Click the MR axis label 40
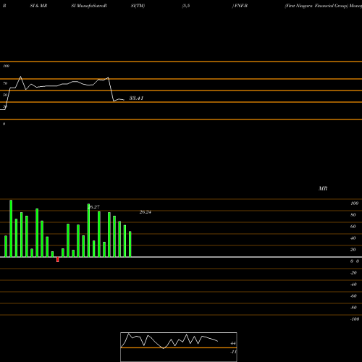Viewport: 362px width, 362px height. point(353,238)
